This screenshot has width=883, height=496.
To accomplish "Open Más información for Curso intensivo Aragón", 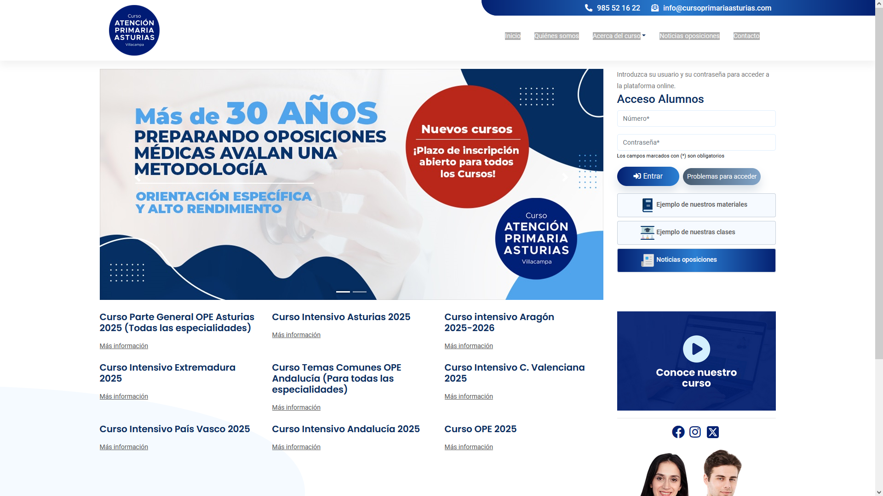I will tap(469, 346).
